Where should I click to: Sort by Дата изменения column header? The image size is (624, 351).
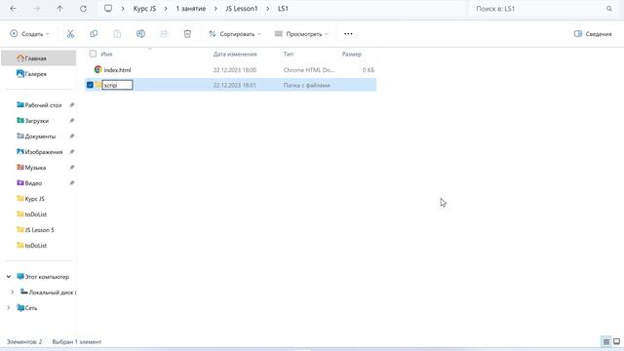[x=235, y=54]
